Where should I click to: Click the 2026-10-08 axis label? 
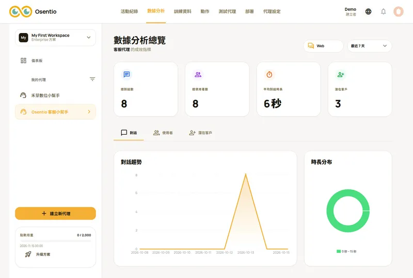[139, 252]
